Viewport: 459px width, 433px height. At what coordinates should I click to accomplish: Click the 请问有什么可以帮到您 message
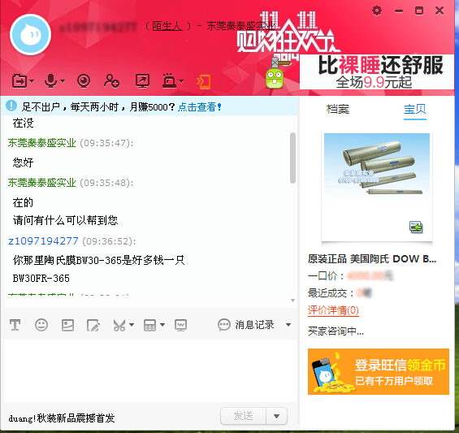click(65, 220)
